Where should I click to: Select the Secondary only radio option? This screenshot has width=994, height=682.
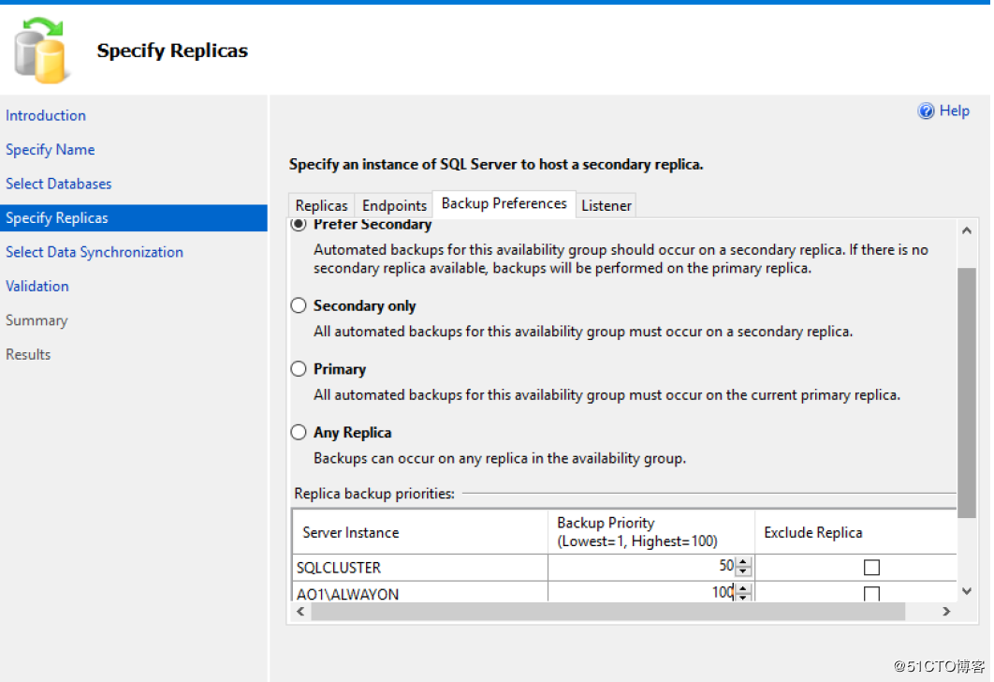(x=299, y=305)
